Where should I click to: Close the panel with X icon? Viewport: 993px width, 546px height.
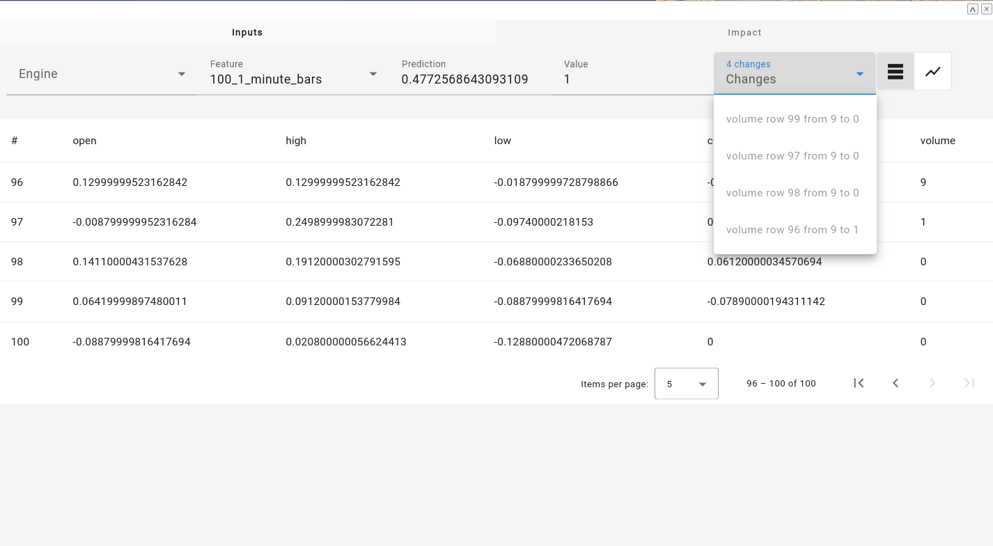985,9
